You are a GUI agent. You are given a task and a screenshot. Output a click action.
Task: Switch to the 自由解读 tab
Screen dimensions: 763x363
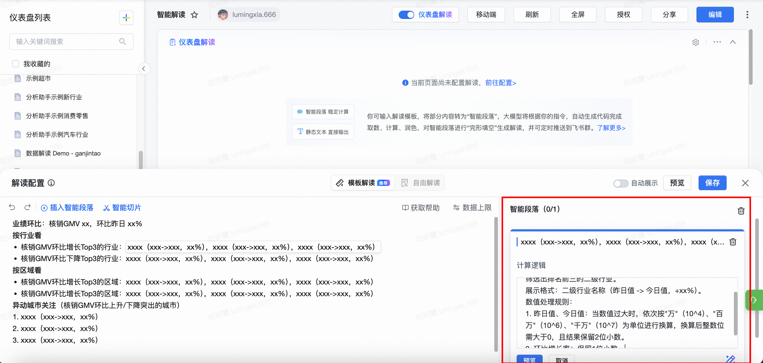(x=420, y=183)
